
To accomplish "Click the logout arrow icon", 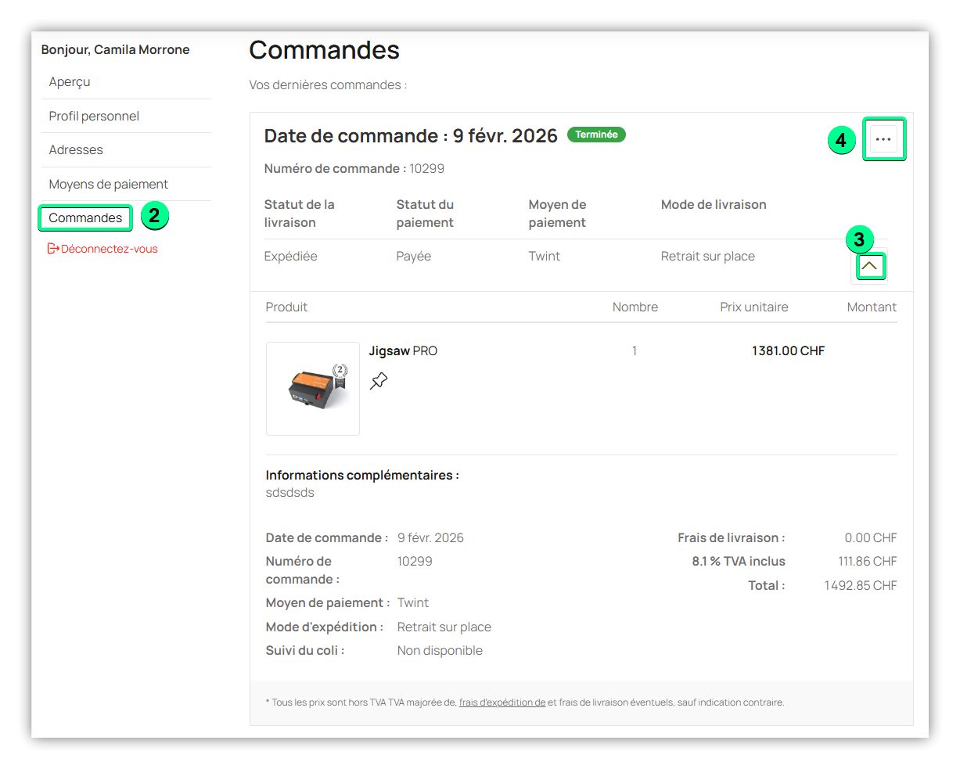I will click(x=53, y=249).
